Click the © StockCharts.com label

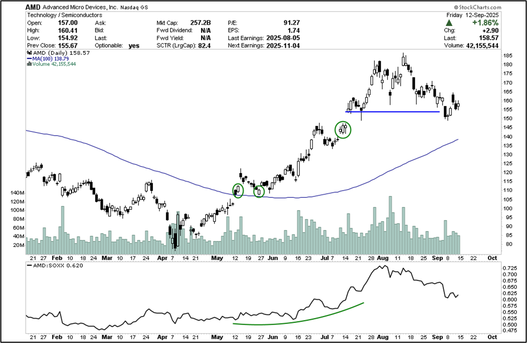478,7
